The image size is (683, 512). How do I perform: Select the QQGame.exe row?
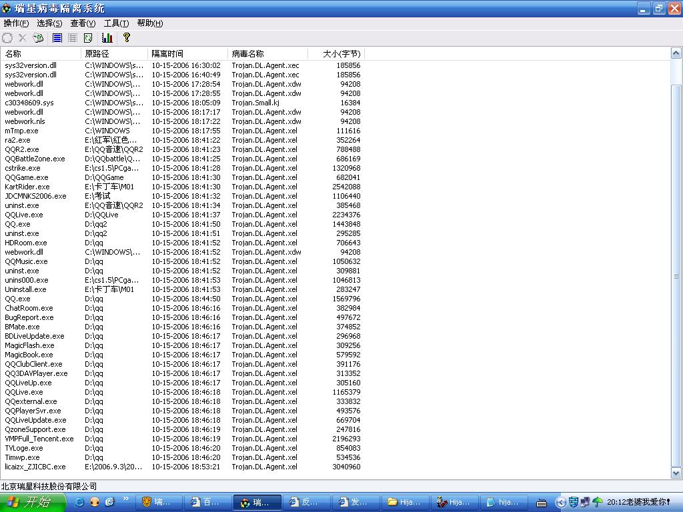click(x=183, y=177)
